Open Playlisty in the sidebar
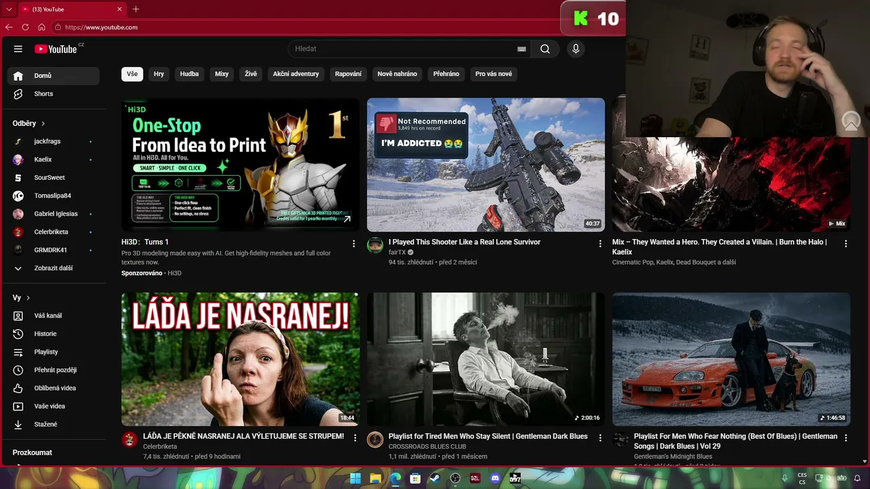This screenshot has height=489, width=870. [54, 352]
